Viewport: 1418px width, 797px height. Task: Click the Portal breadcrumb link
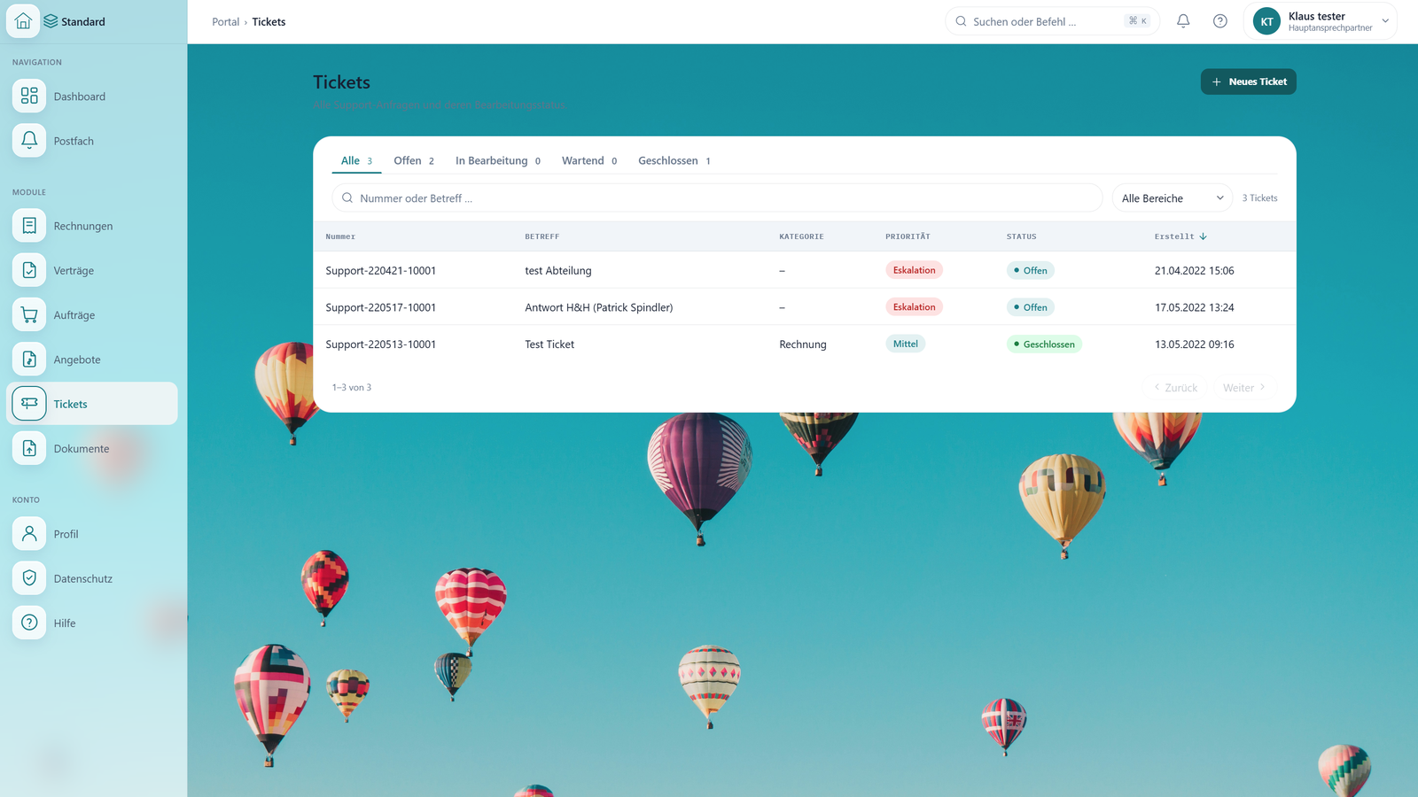[x=226, y=22]
